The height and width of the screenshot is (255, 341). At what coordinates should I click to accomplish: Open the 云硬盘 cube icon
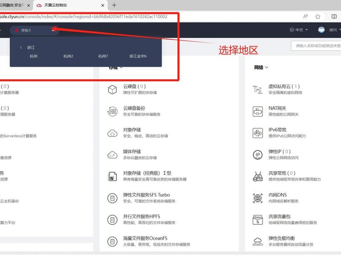tap(112, 90)
